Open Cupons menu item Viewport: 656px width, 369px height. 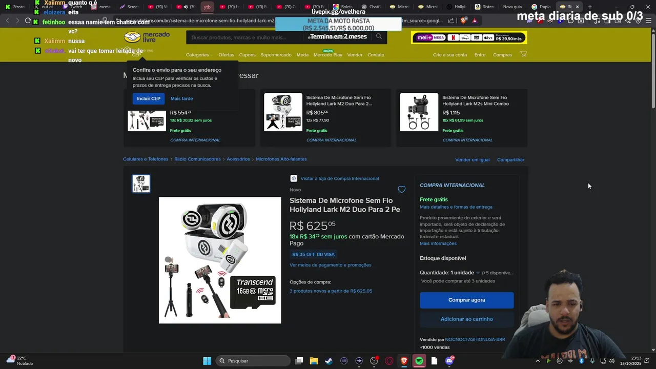click(247, 55)
